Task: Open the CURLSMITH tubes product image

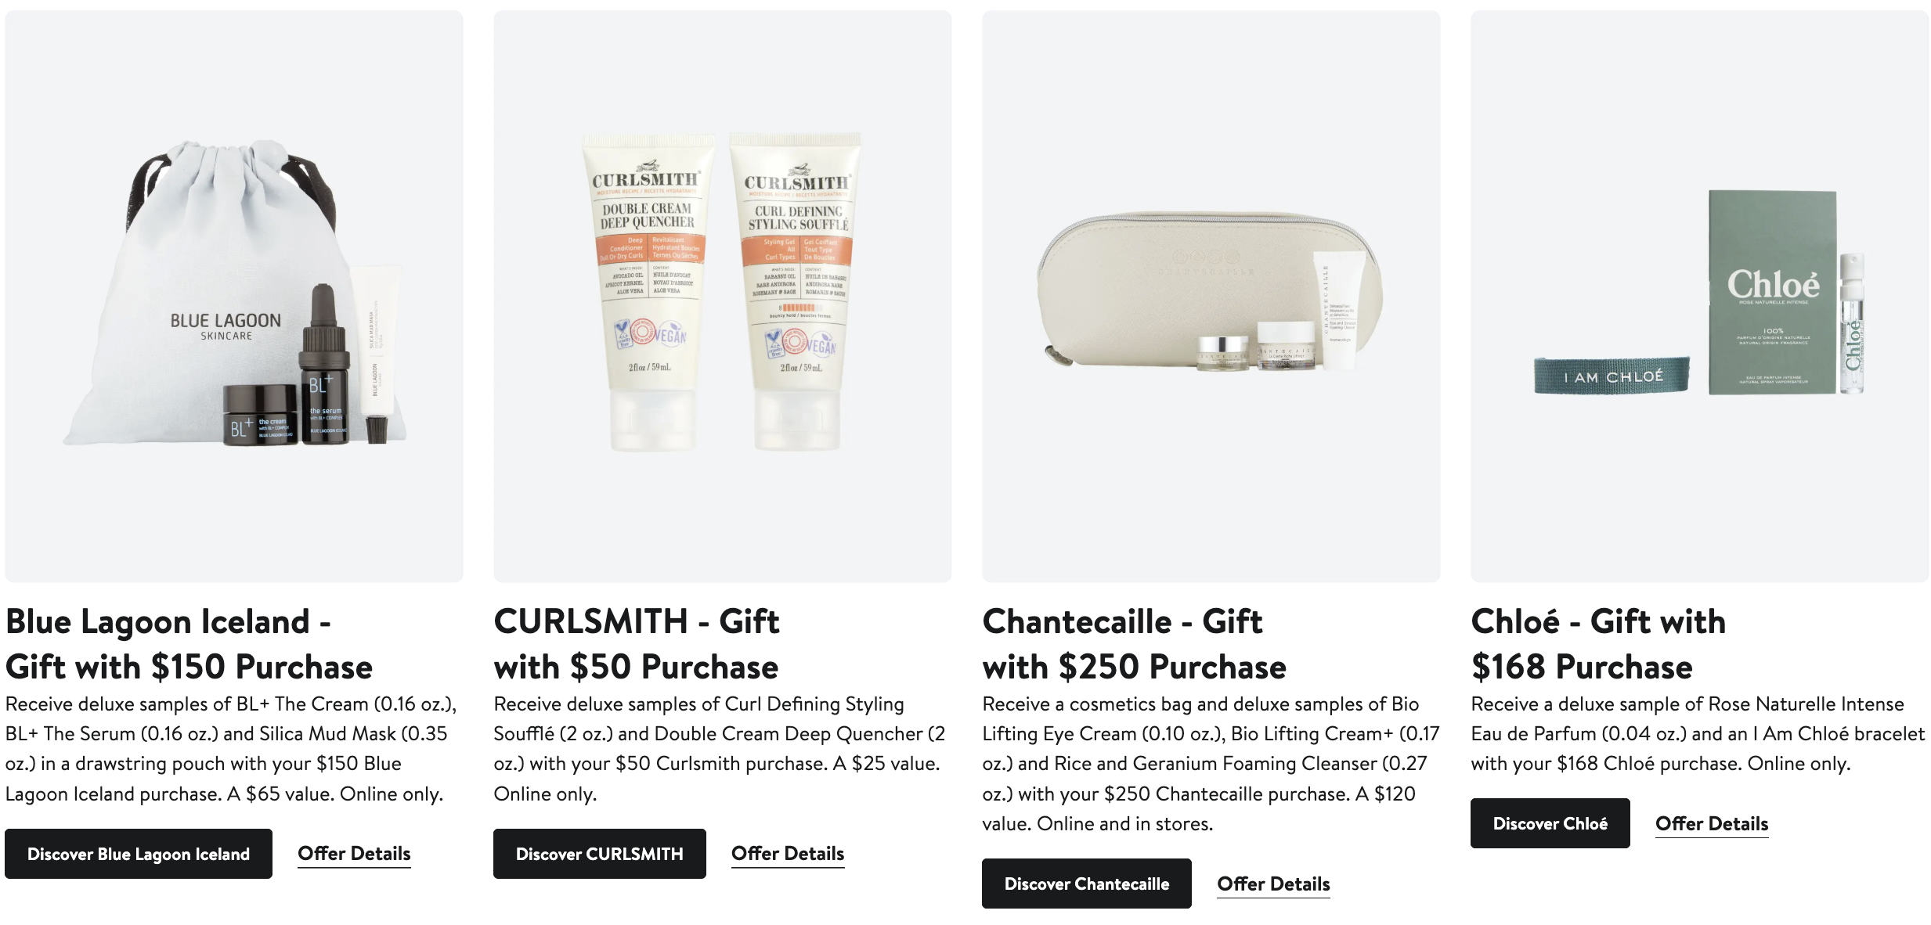Action: click(721, 296)
